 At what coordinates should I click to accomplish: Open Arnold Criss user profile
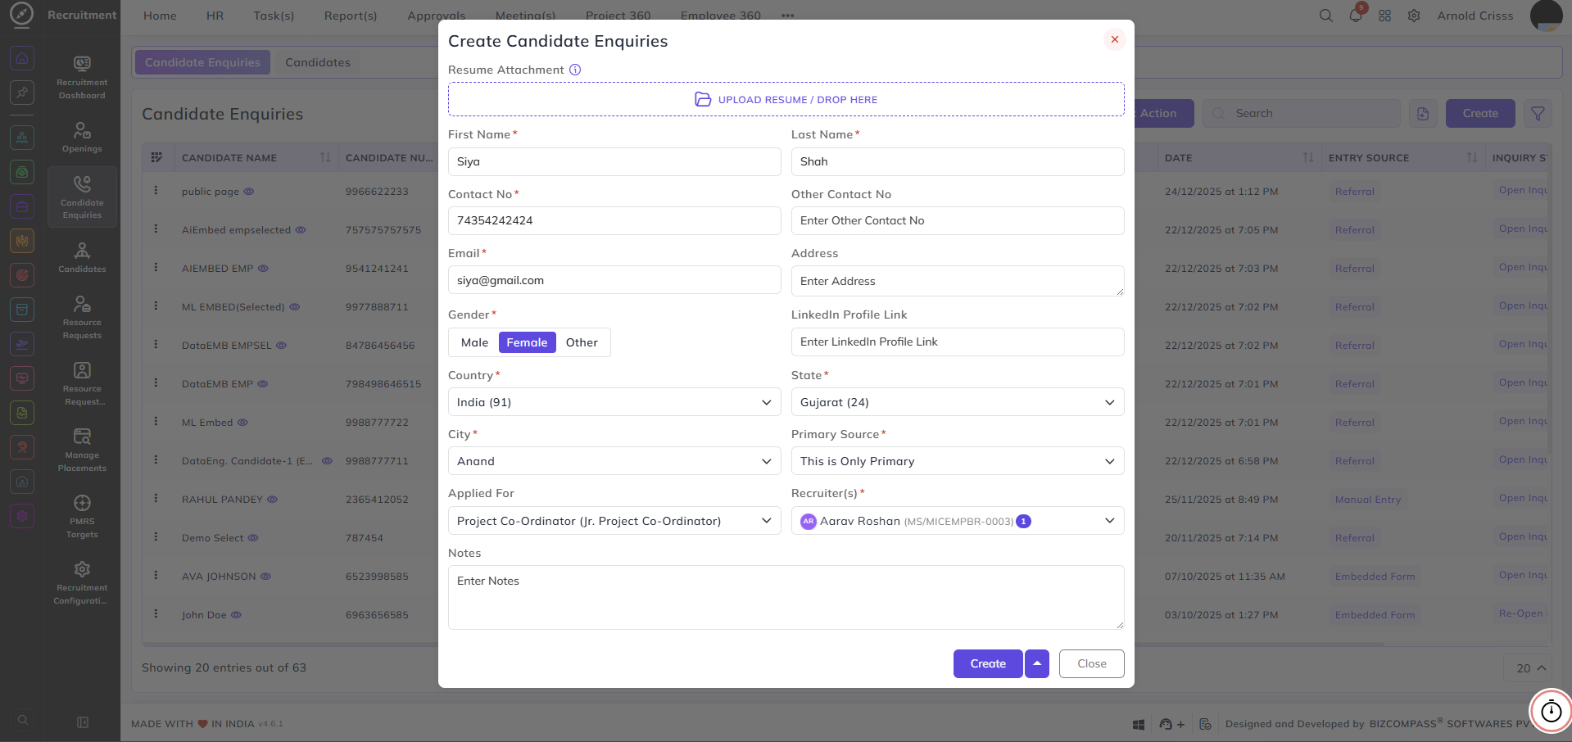tap(1475, 16)
